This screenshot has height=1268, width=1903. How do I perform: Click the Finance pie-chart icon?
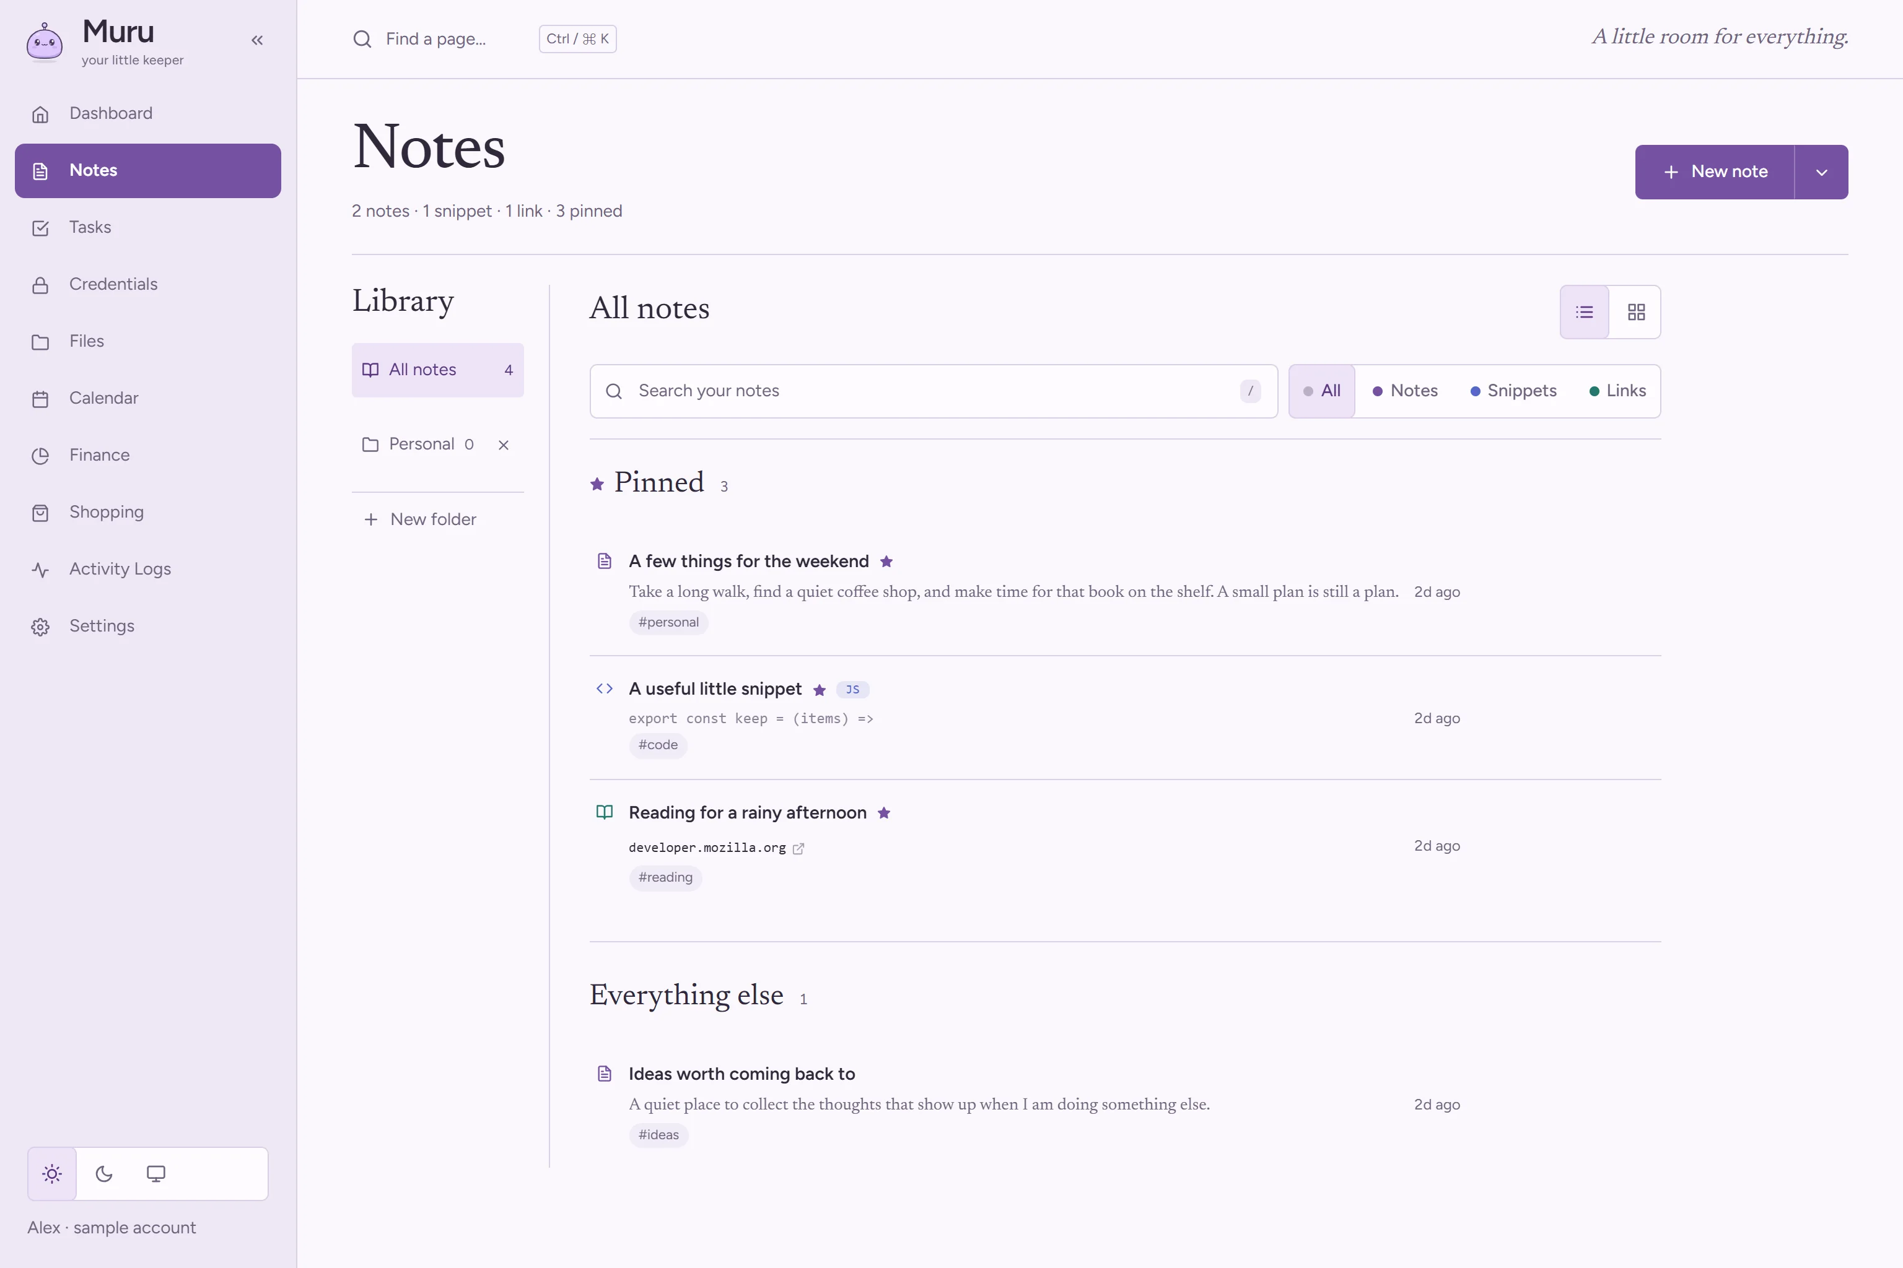pos(40,456)
